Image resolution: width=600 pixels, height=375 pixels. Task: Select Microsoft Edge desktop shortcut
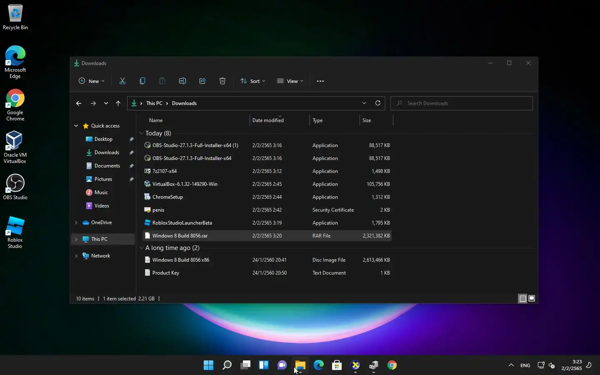[15, 62]
